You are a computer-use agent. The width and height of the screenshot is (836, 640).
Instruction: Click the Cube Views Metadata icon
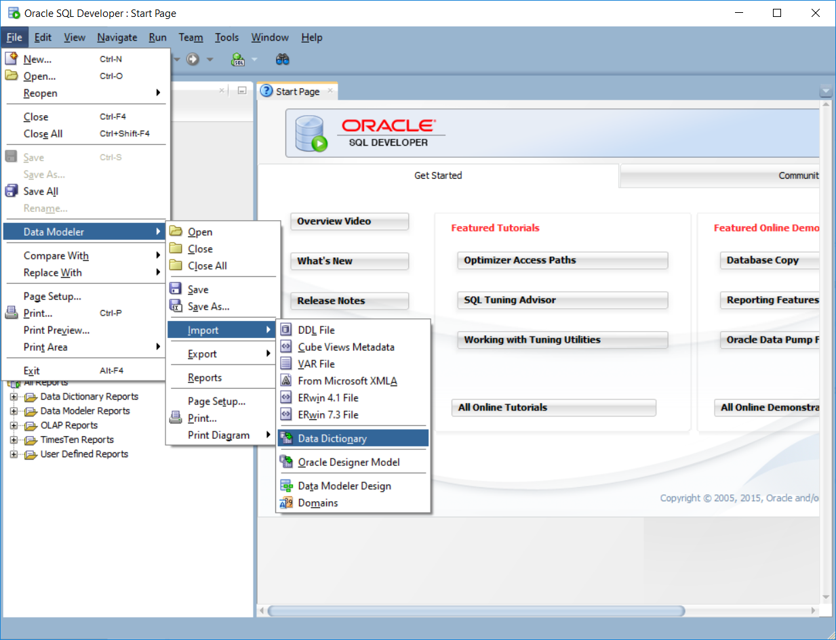coord(285,347)
